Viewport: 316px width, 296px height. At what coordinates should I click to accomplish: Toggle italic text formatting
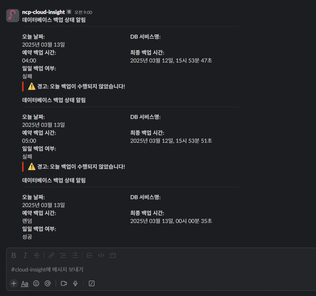coord(25,255)
